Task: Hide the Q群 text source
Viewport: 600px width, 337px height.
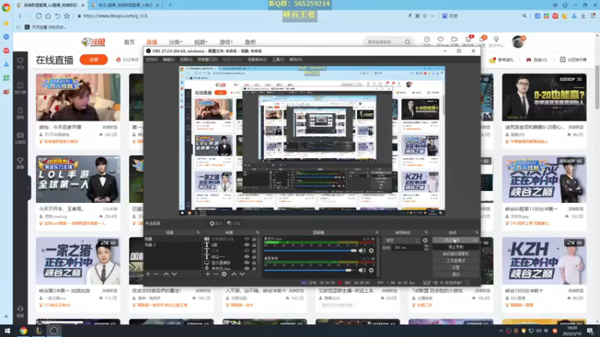Action: coord(247,245)
